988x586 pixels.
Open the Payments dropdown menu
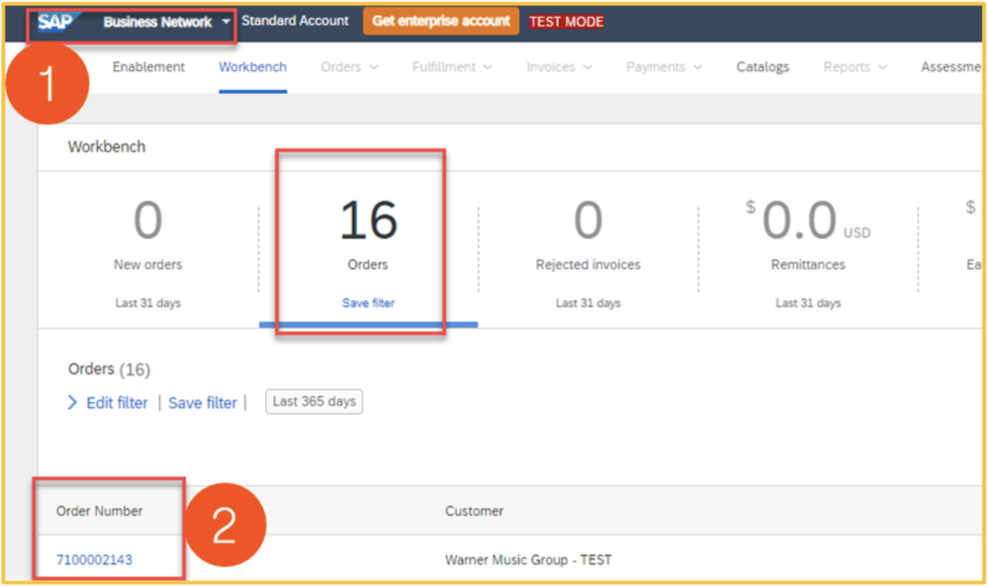[664, 67]
